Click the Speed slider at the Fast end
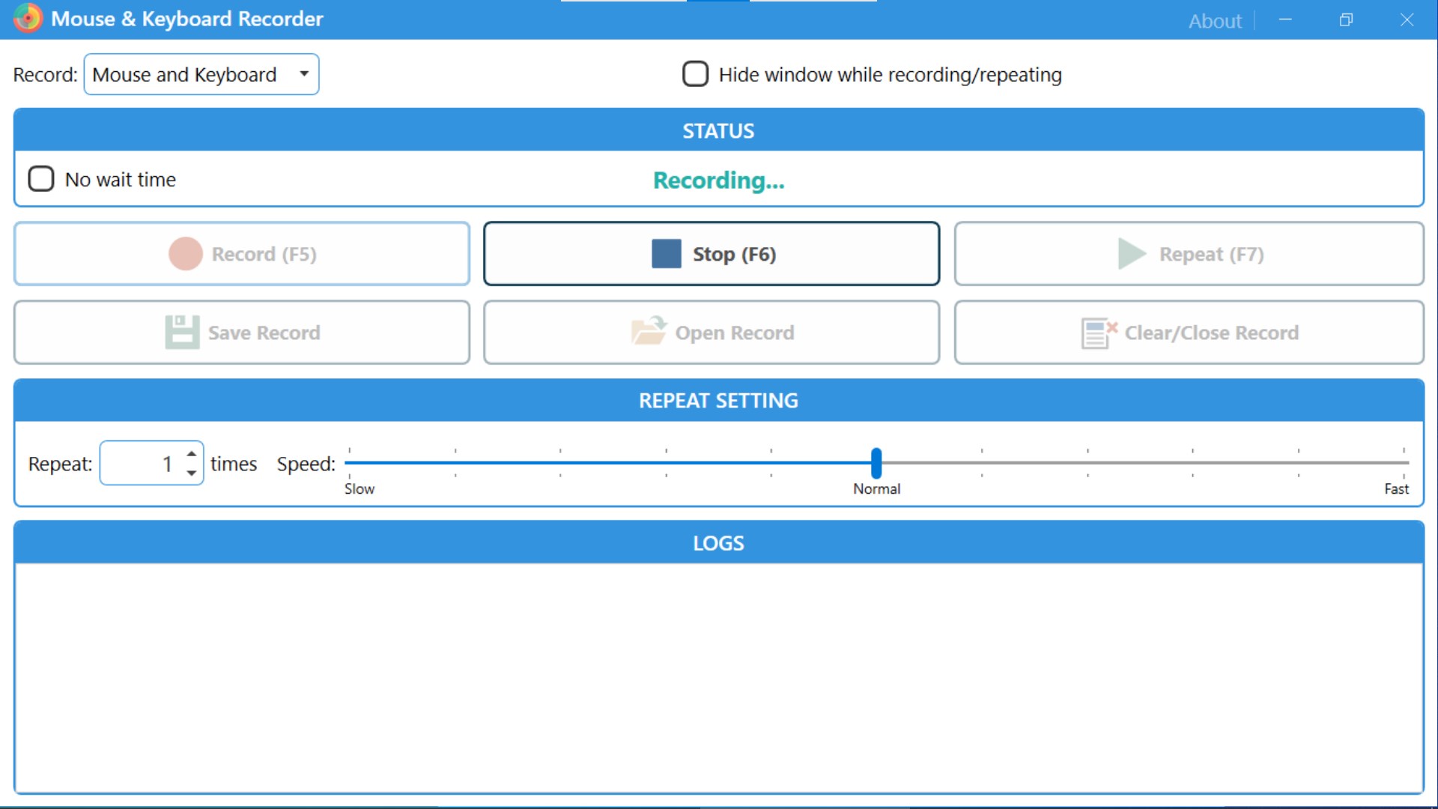This screenshot has width=1438, height=809. click(x=1403, y=463)
